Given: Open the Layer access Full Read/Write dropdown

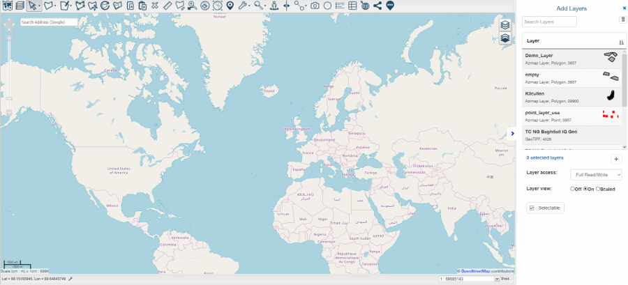Looking at the screenshot, I should pyautogui.click(x=596, y=175).
